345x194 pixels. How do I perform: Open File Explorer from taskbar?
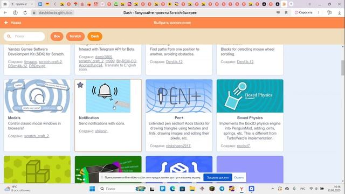point(192,189)
